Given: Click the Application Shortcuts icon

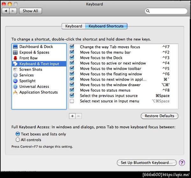Looking at the screenshot, I should click(x=15, y=92).
